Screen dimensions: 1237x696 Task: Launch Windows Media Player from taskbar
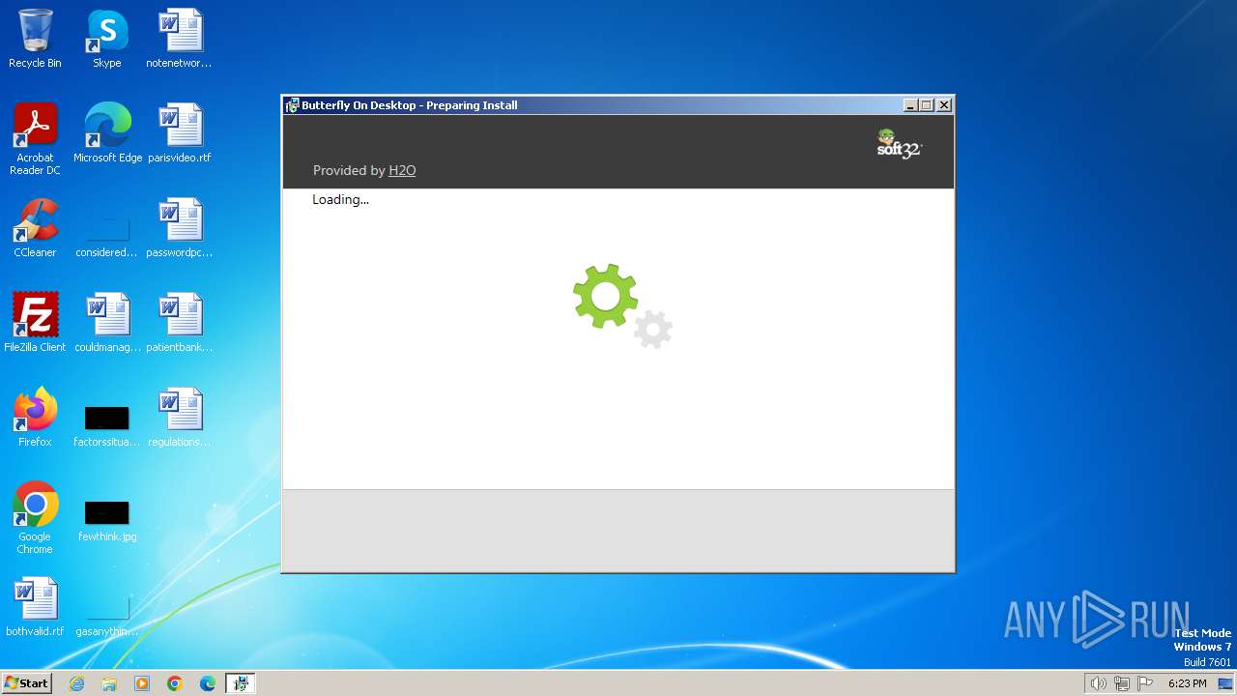point(142,683)
